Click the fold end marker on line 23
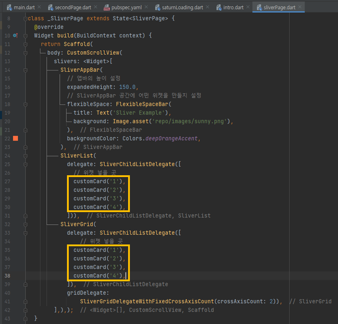Screen dimensions: 338x324 point(26,147)
